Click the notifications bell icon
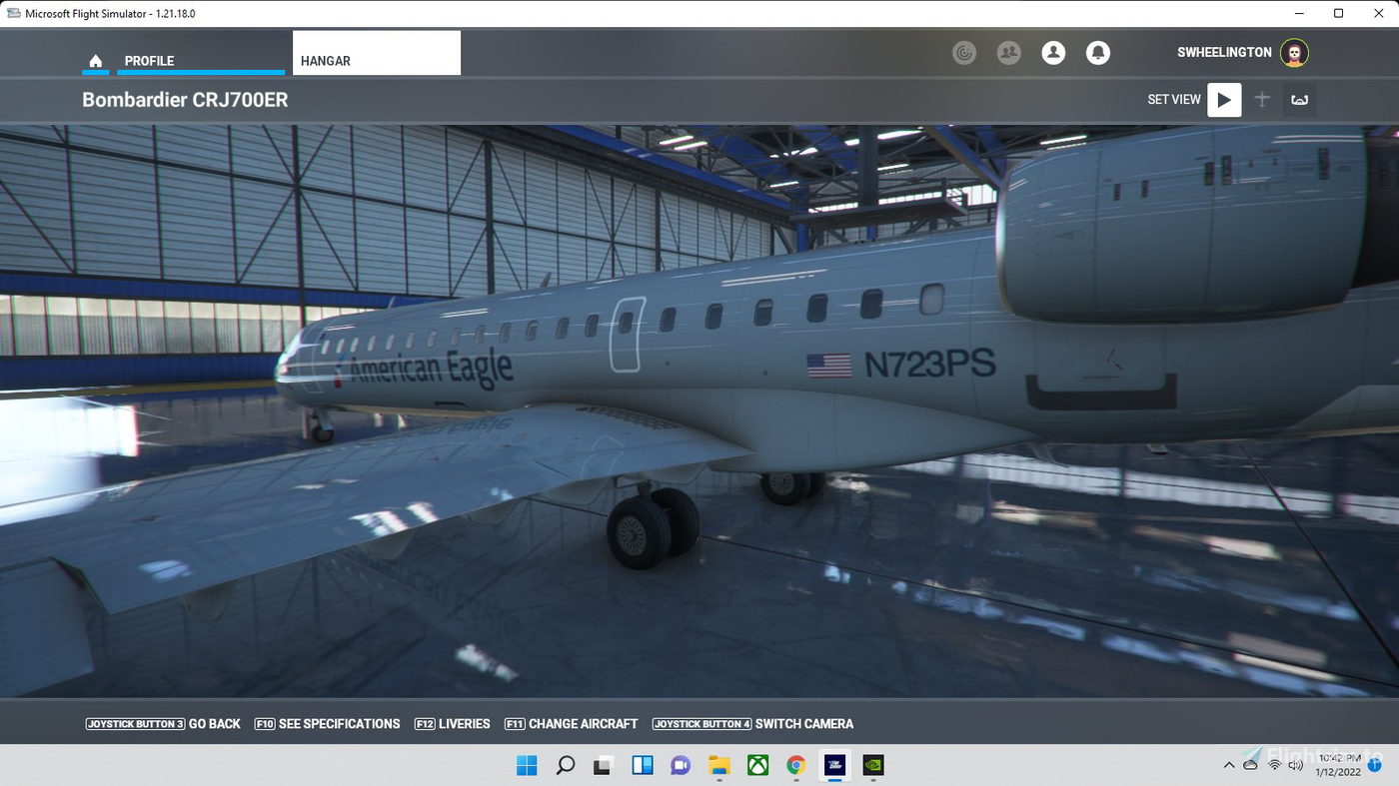 coord(1098,52)
